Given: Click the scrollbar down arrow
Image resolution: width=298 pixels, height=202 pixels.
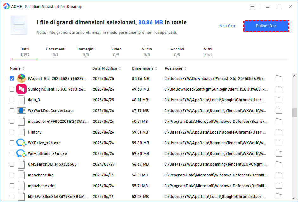Looking at the screenshot, I should (x=294, y=199).
